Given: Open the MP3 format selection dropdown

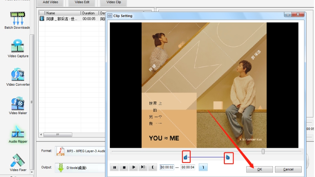Looking at the screenshot, I should [x=80, y=151].
